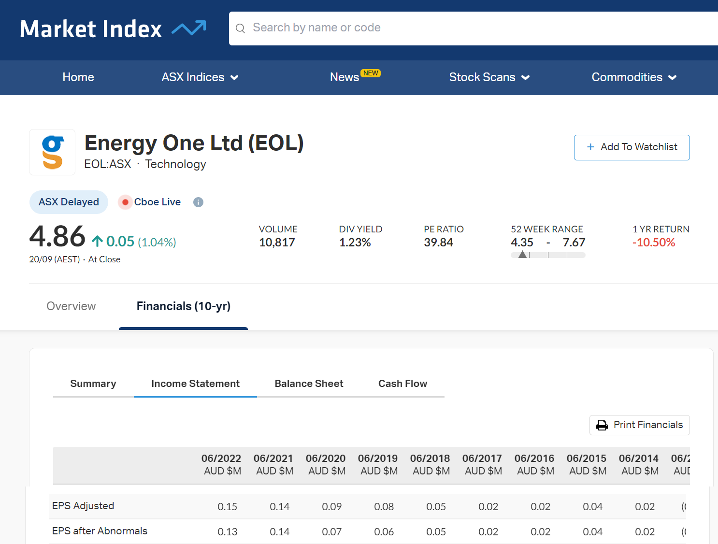This screenshot has width=718, height=544.
Task: Click the 20/09 (AEST) At Close timestamp
Action: tap(75, 259)
